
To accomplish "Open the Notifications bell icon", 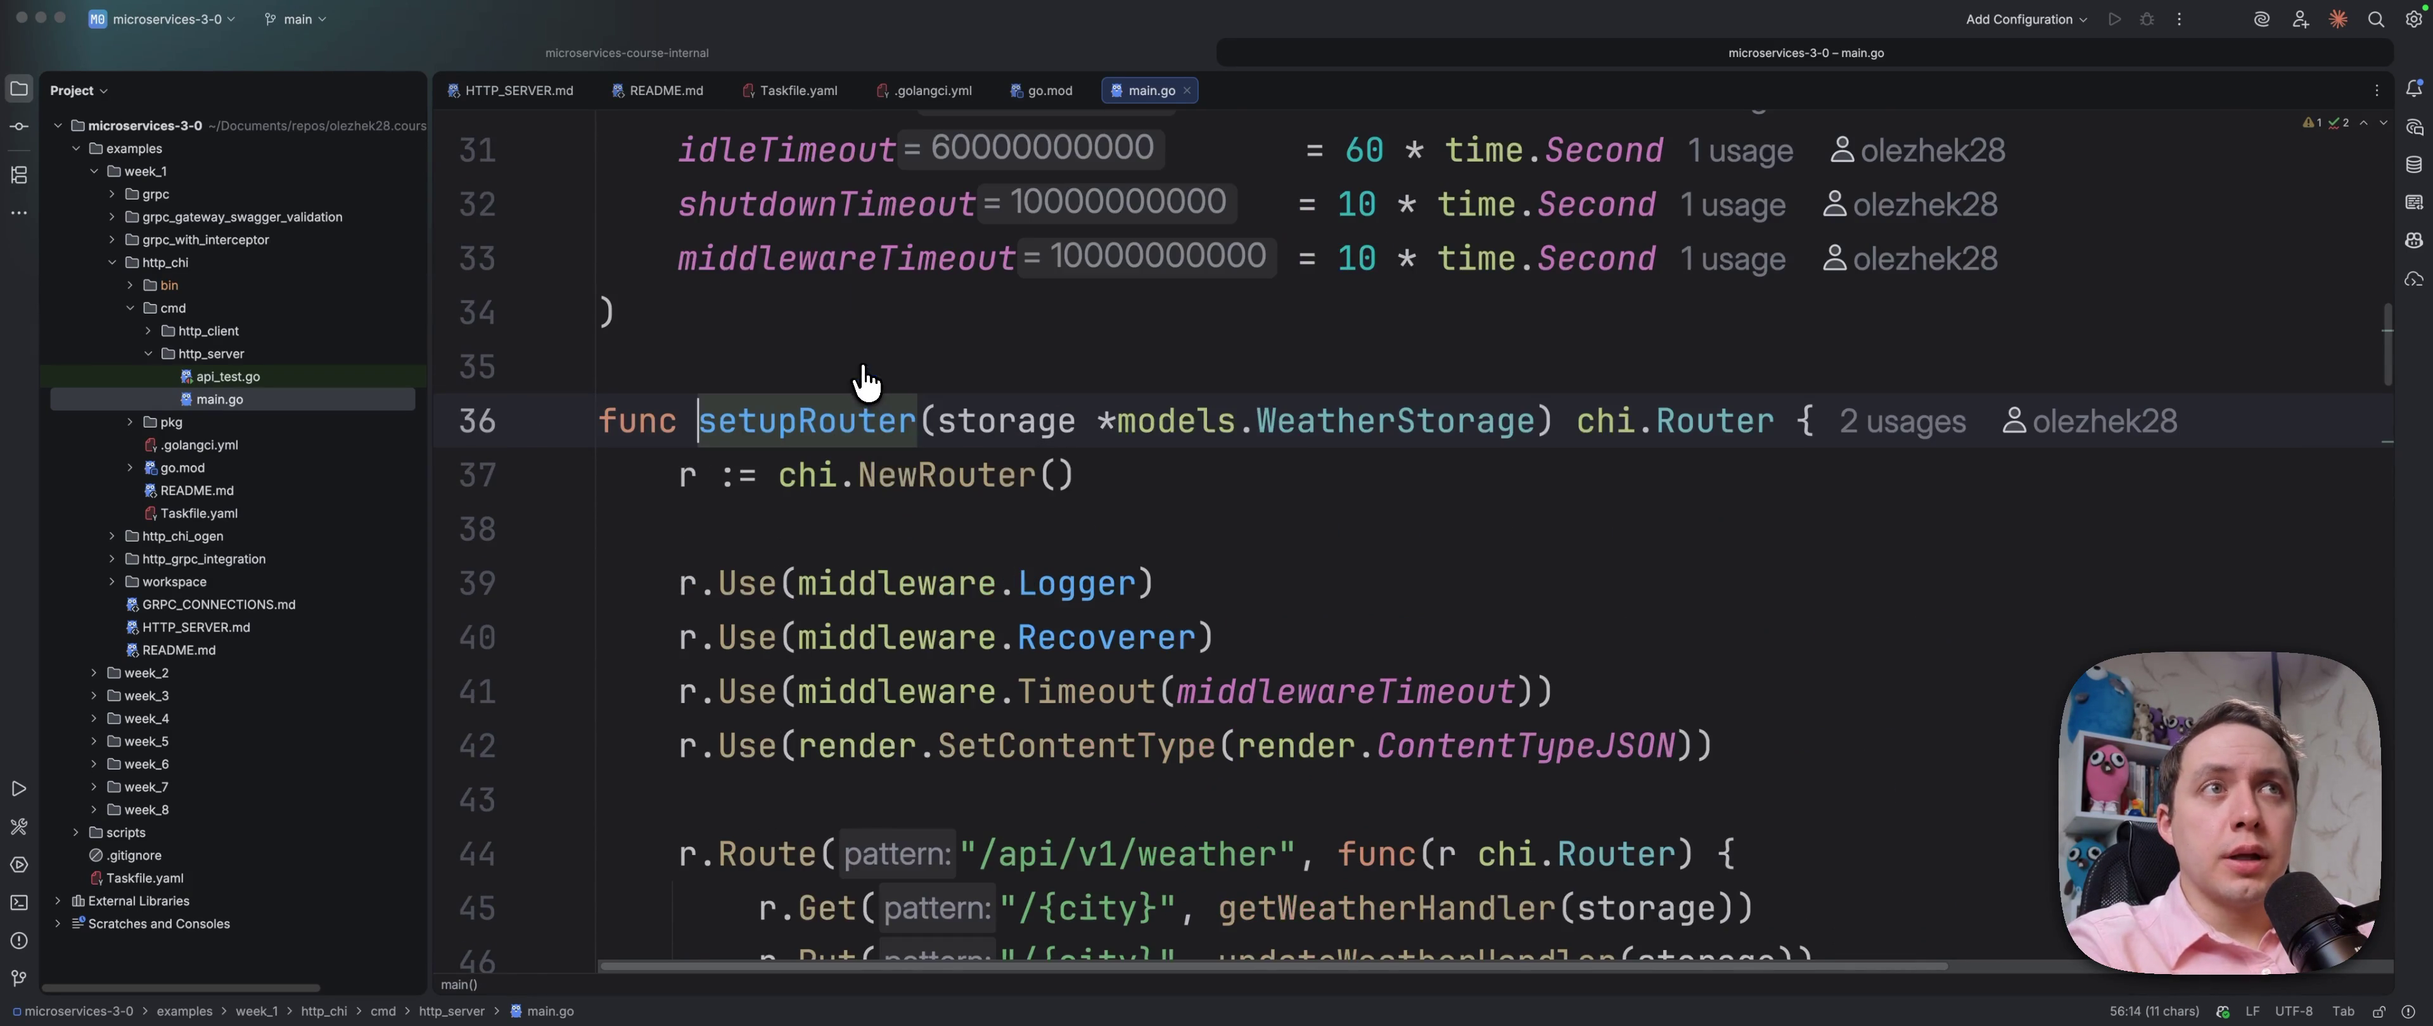I will tap(2414, 89).
